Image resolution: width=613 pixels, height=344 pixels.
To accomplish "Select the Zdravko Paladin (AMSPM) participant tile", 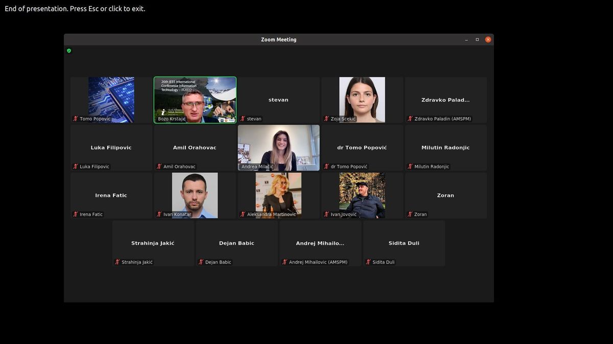I will 445,100.
